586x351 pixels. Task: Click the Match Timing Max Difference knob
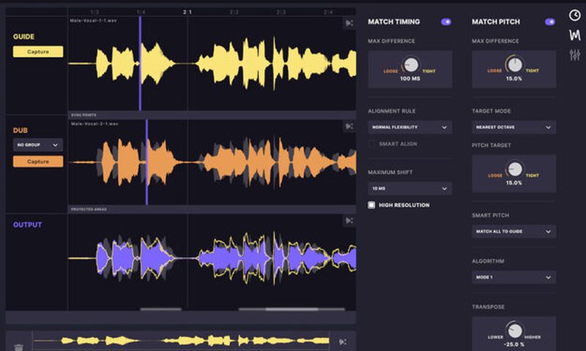coord(410,65)
